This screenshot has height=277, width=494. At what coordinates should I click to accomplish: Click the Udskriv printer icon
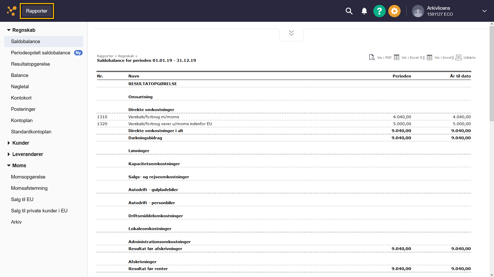click(x=458, y=57)
